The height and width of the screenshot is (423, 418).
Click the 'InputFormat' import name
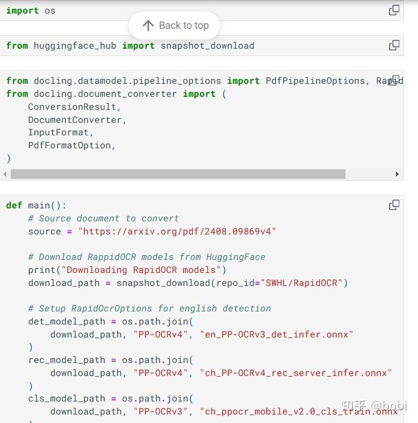click(x=58, y=133)
